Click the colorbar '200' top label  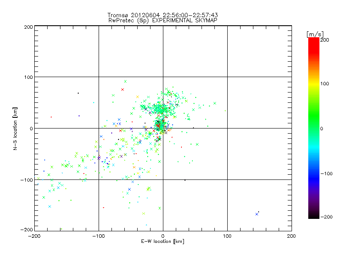[325, 40]
